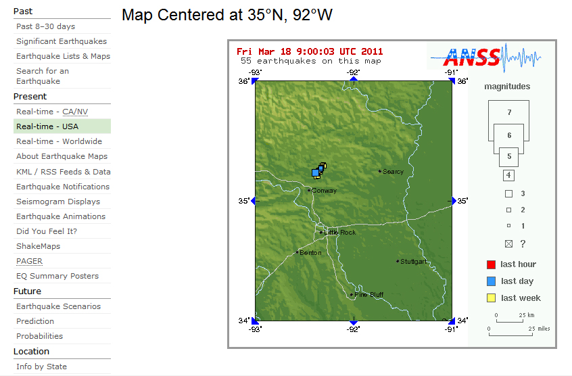The height and width of the screenshot is (376, 572).
Task: Open the Probabilities link
Action: [x=39, y=336]
